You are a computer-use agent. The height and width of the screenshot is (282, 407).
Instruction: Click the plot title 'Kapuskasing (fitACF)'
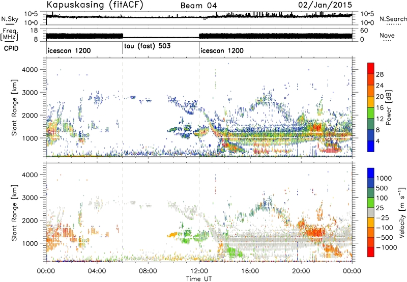pos(95,5)
